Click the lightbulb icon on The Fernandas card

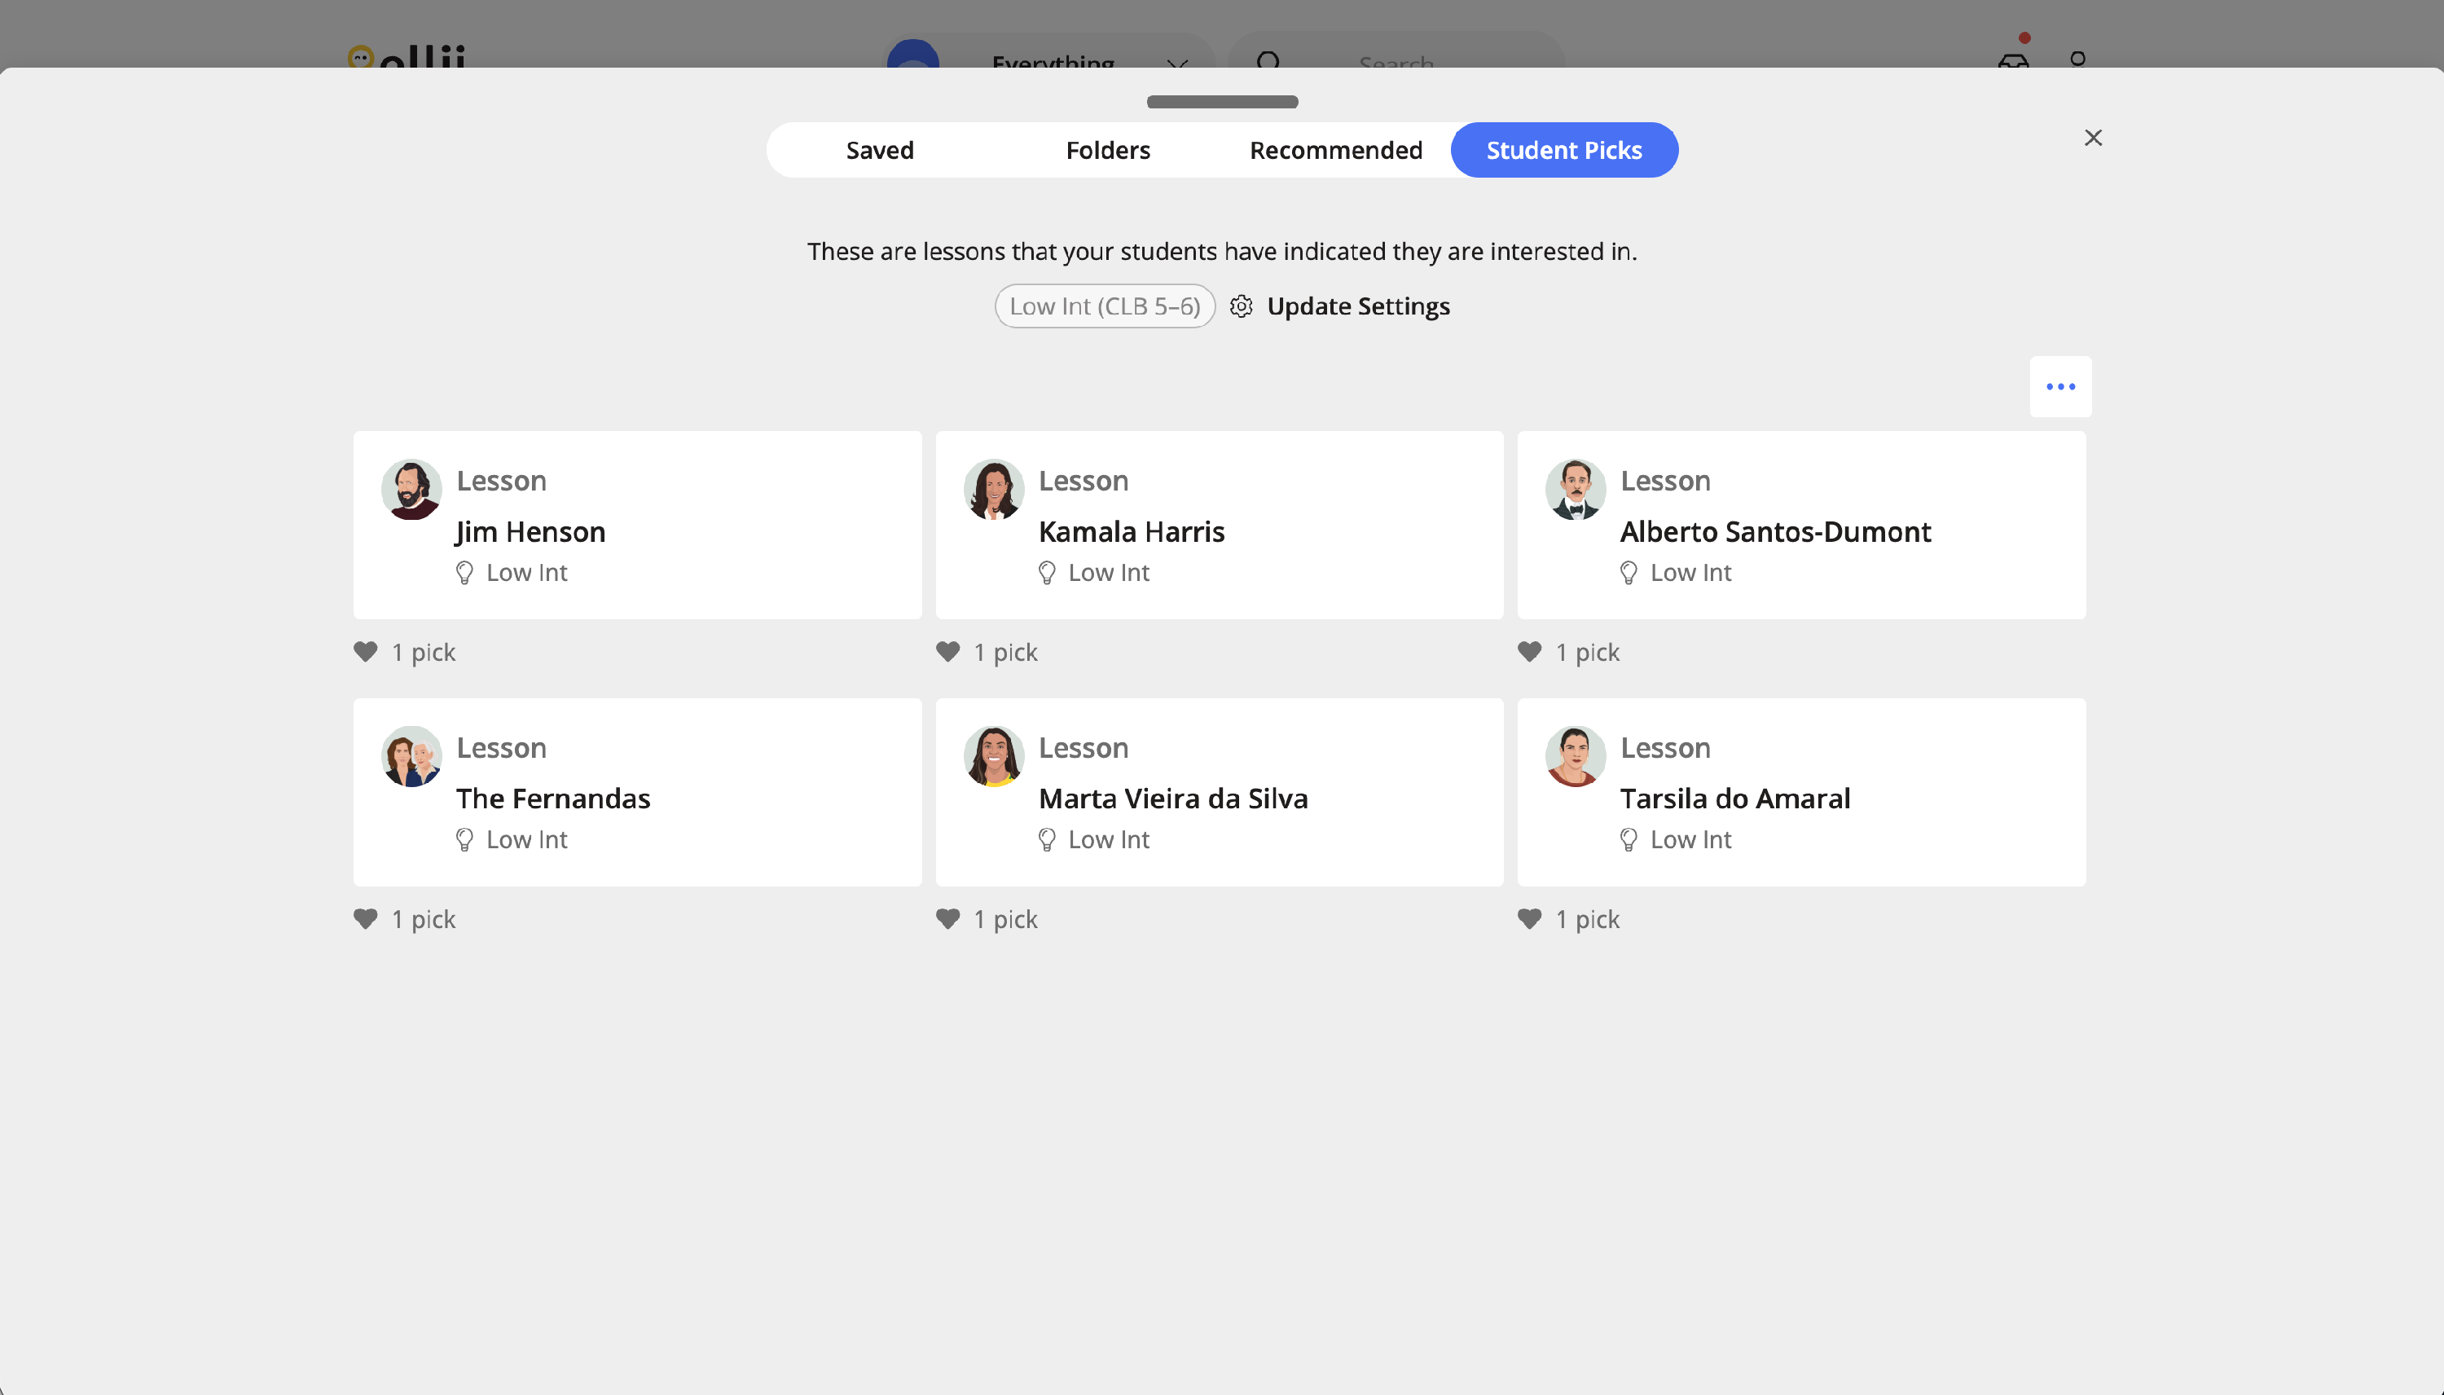pyautogui.click(x=464, y=840)
